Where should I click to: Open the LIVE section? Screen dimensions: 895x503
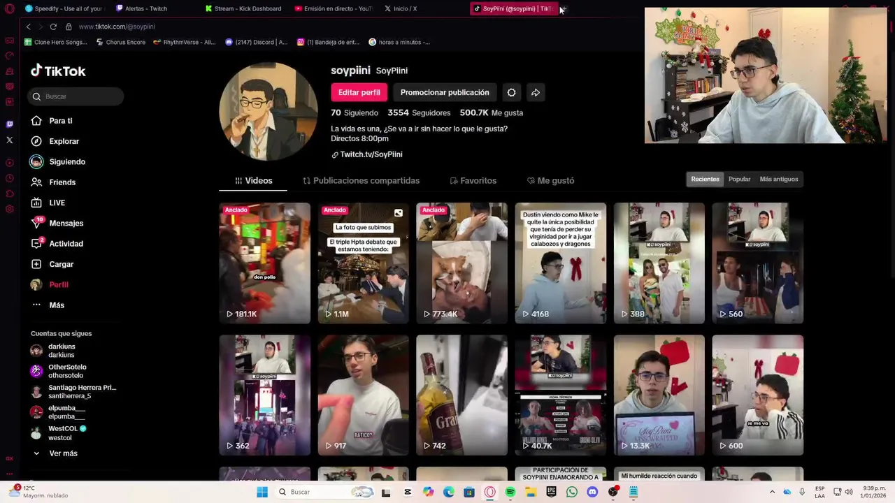48,203
